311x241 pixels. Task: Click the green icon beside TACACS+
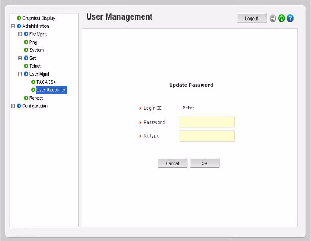point(33,82)
